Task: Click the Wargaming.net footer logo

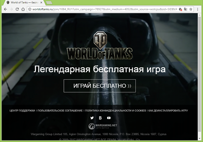Action: [x=100, y=126]
